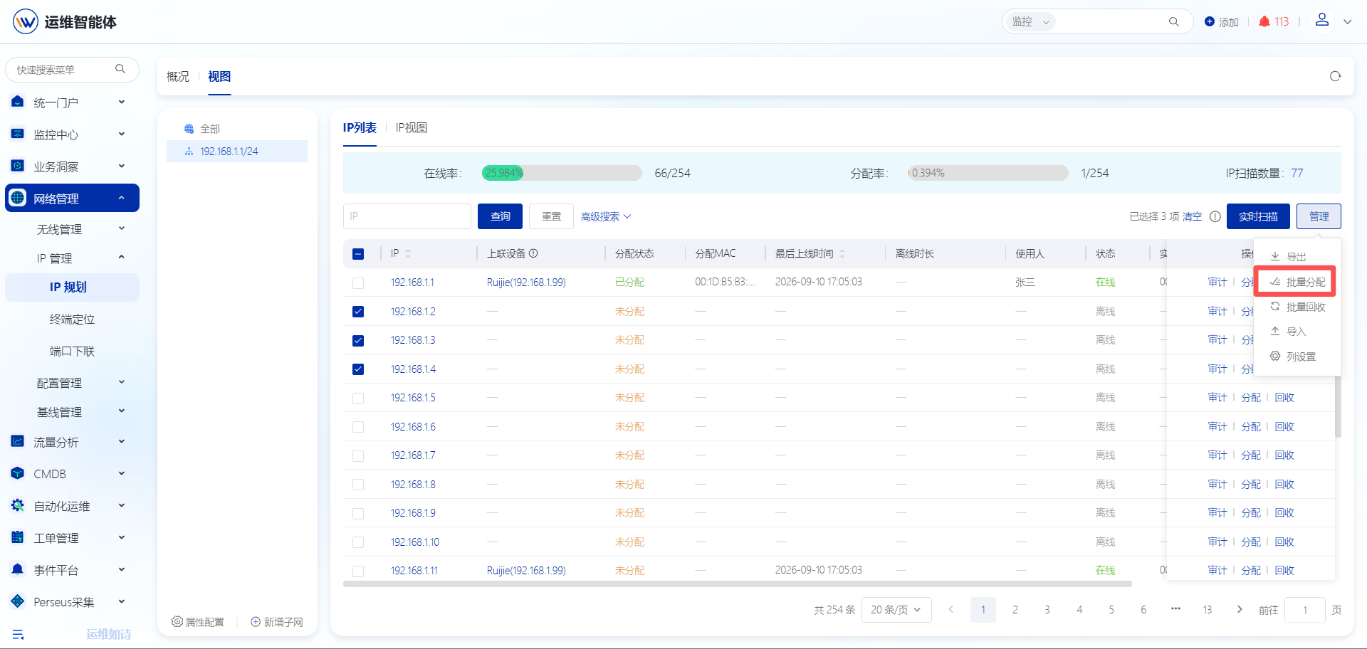Click the 属性配置 gear icon
Viewport: 1367px width, 649px height.
177,621
